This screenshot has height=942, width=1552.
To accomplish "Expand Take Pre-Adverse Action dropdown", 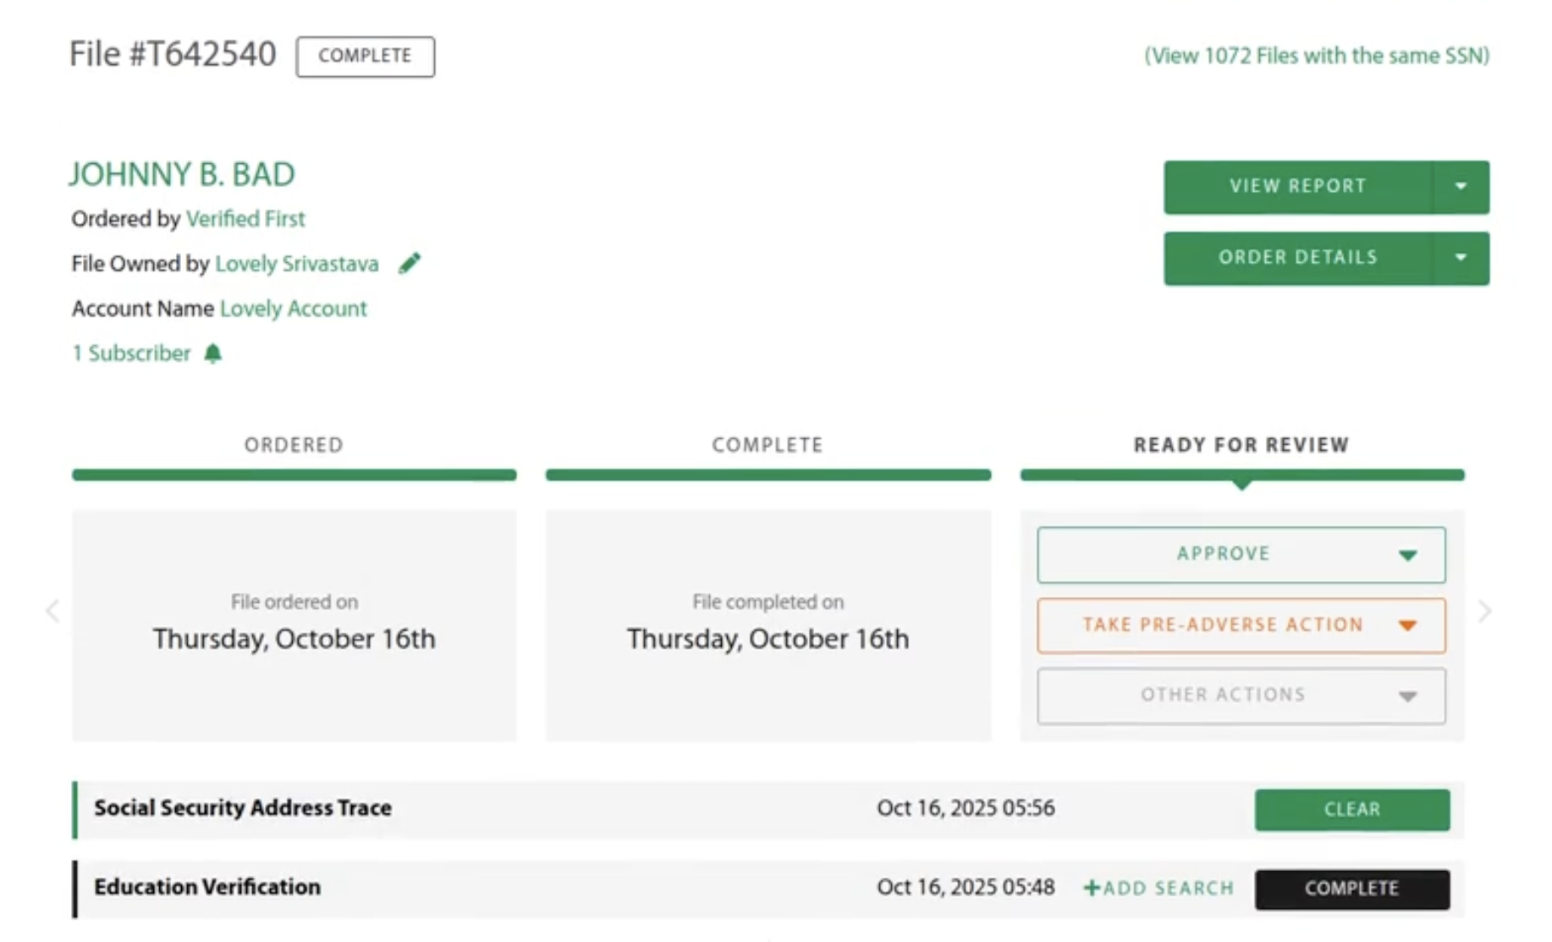I will coord(1406,626).
